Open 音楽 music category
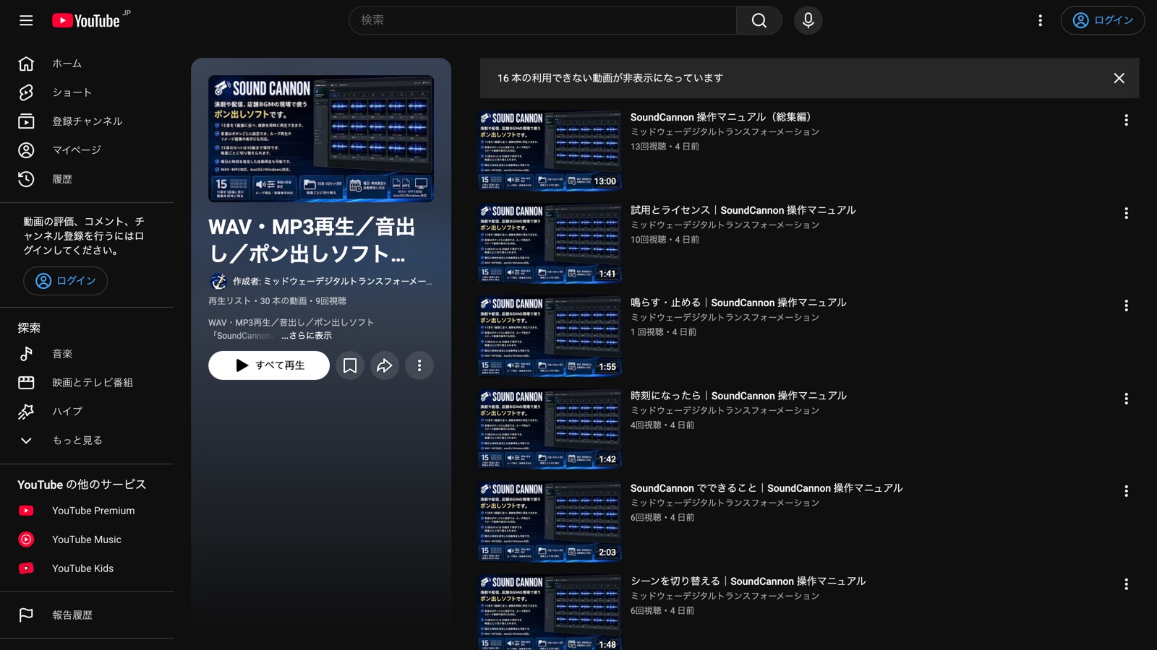Viewport: 1157px width, 650px height. click(87, 354)
